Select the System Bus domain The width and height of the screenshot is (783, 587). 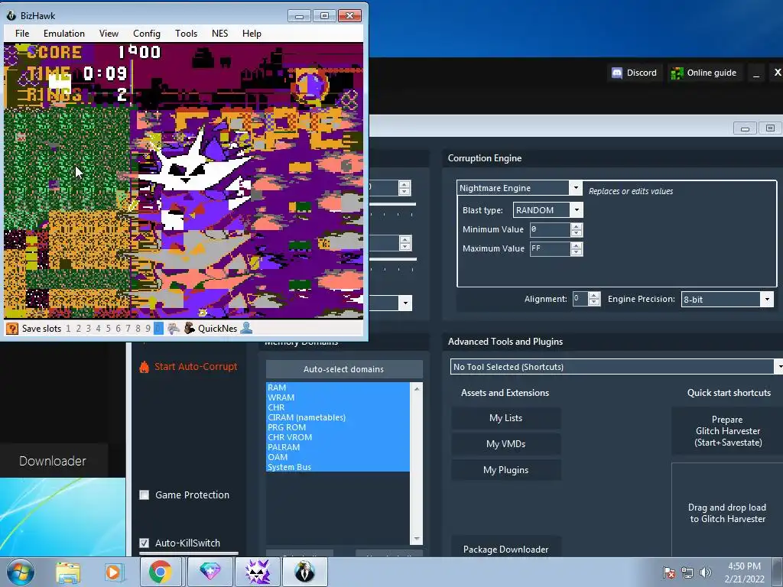[x=337, y=467]
